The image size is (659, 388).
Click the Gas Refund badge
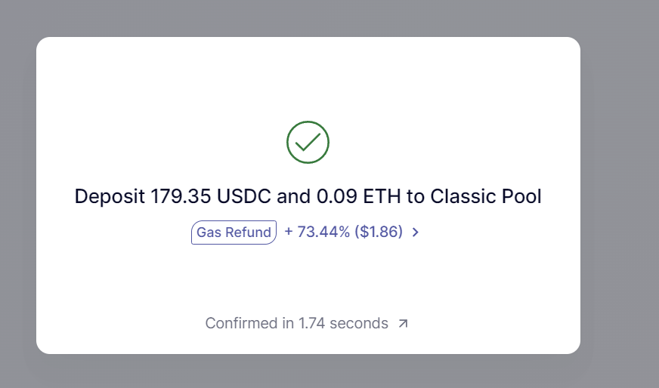[x=234, y=232]
